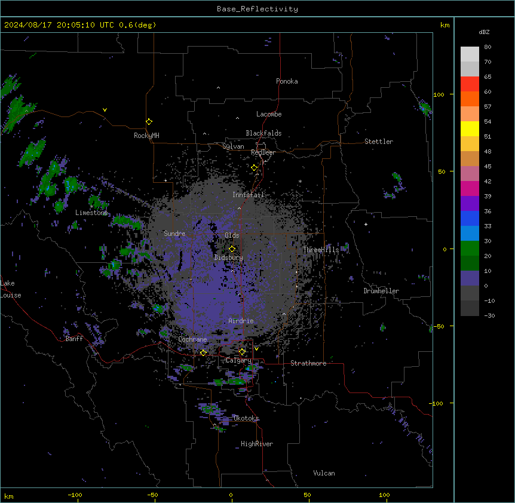This screenshot has width=515, height=503.
Task: Click the Cochrane town label
Action: point(192,339)
